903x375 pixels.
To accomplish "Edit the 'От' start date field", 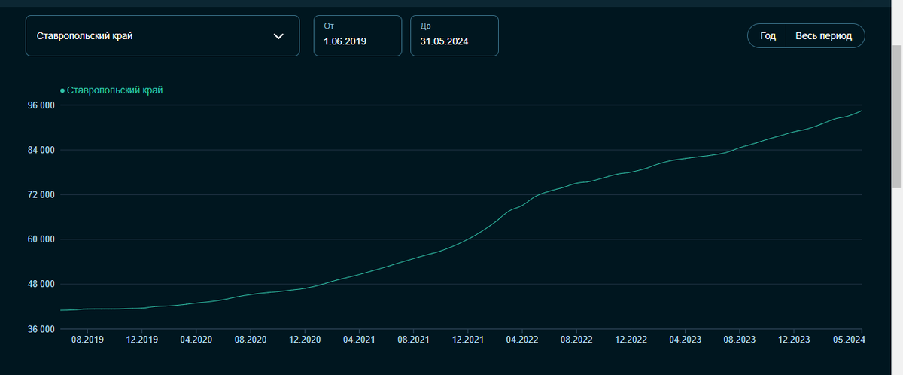I will coord(357,35).
